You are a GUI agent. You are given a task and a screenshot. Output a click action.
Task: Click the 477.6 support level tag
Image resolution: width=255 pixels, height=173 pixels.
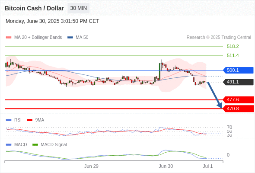(238, 99)
